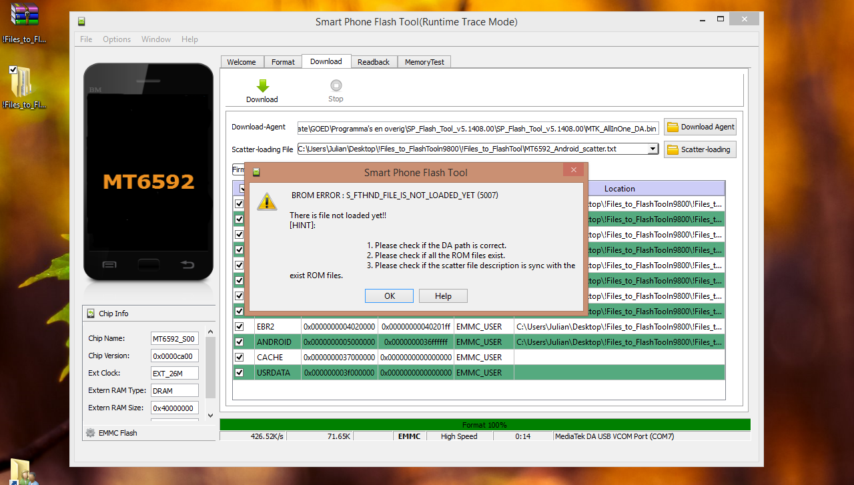
Task: Uncheck the EBR2 partition checkbox
Action: (239, 327)
